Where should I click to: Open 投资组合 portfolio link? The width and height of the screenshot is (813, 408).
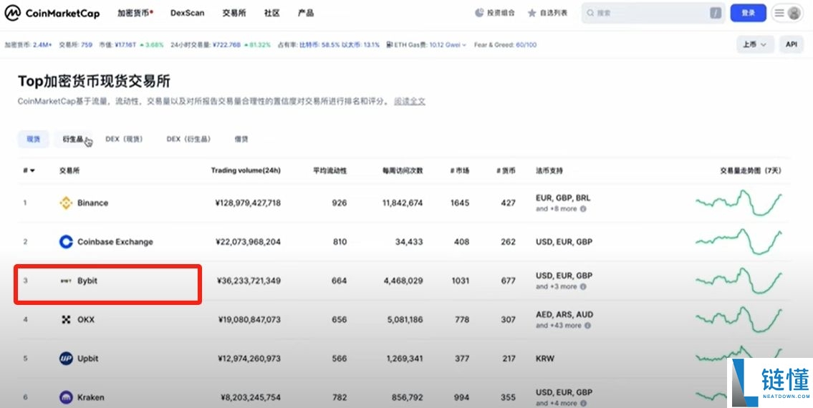[495, 13]
